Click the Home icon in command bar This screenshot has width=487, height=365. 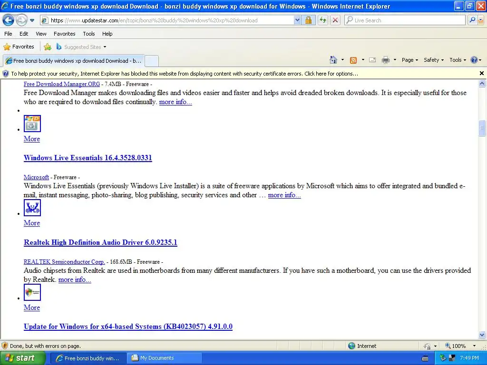(x=333, y=60)
